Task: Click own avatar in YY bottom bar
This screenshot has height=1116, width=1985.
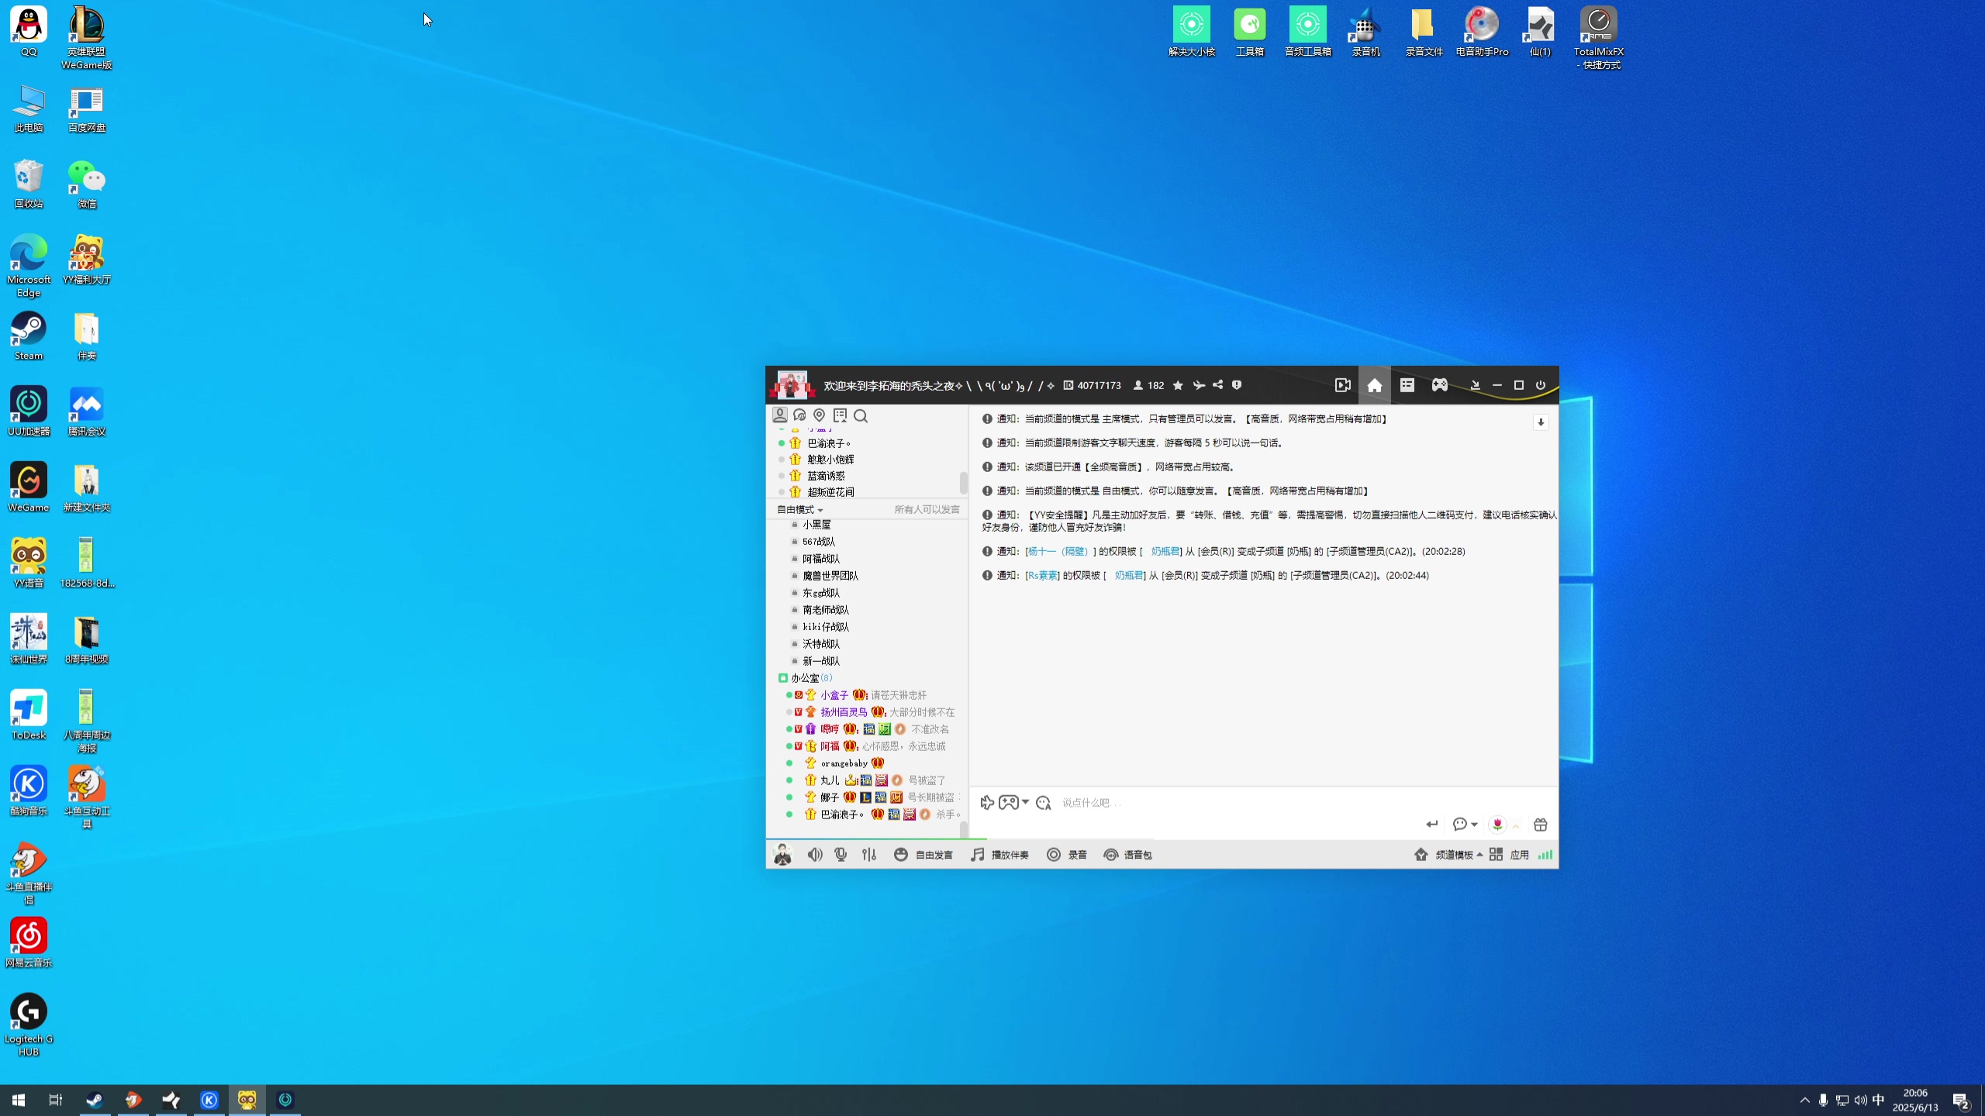Action: click(782, 855)
